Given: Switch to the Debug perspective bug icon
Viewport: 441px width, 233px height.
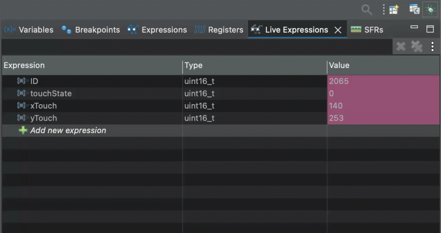Looking at the screenshot, I should click(x=429, y=9).
